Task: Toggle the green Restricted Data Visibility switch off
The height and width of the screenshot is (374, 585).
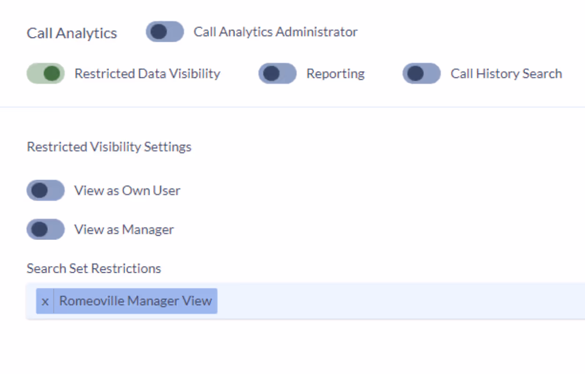Action: coord(46,73)
